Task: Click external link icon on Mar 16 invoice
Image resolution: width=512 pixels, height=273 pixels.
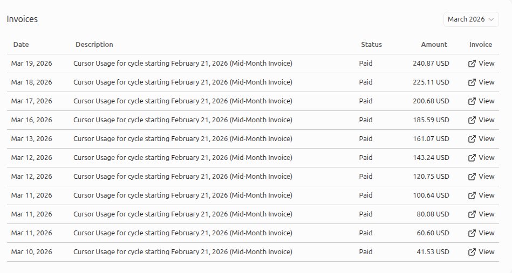Action: (472, 120)
